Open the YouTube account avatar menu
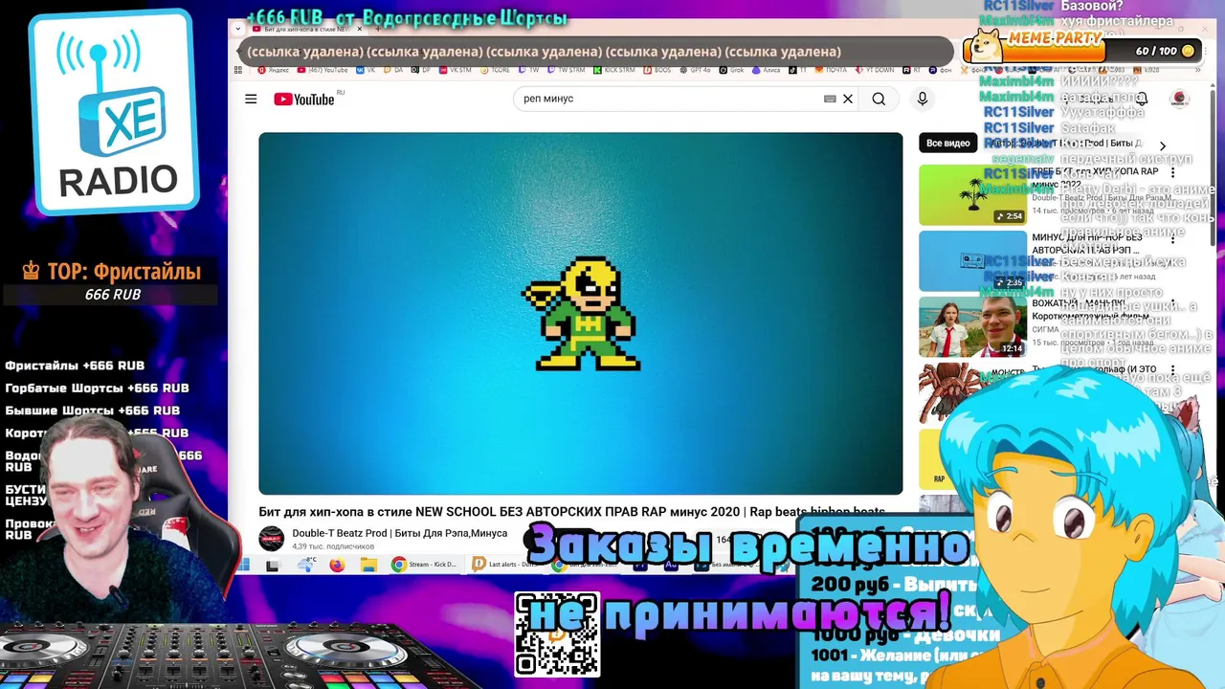 click(x=1180, y=99)
